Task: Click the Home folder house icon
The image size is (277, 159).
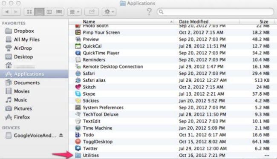Action: click(9, 65)
